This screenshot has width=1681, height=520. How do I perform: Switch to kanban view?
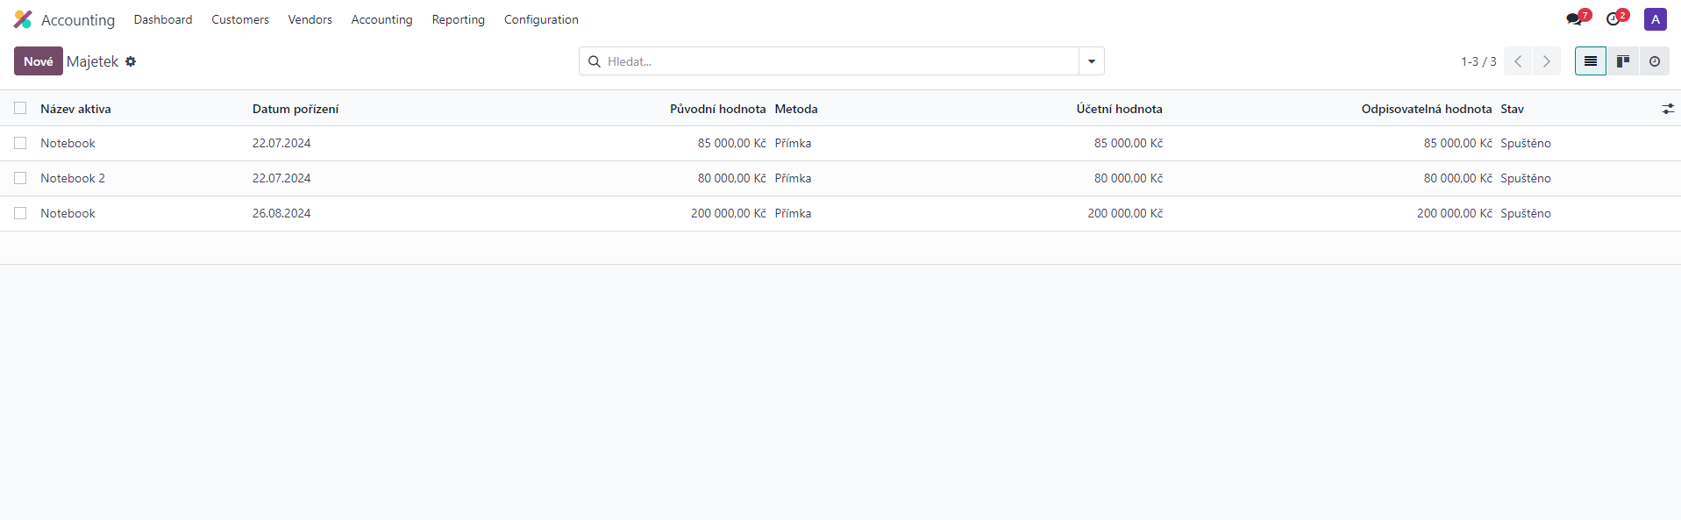(1623, 61)
